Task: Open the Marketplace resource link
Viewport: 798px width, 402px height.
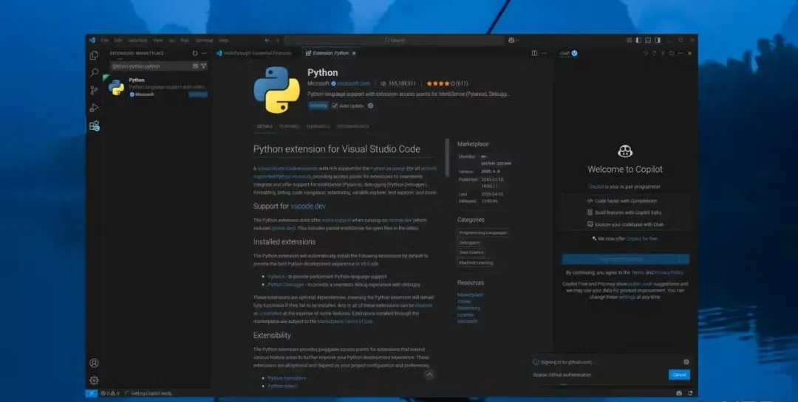Action: (470, 295)
